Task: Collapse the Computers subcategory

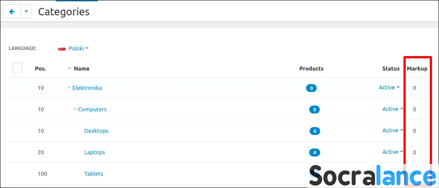Action: pyautogui.click(x=75, y=109)
